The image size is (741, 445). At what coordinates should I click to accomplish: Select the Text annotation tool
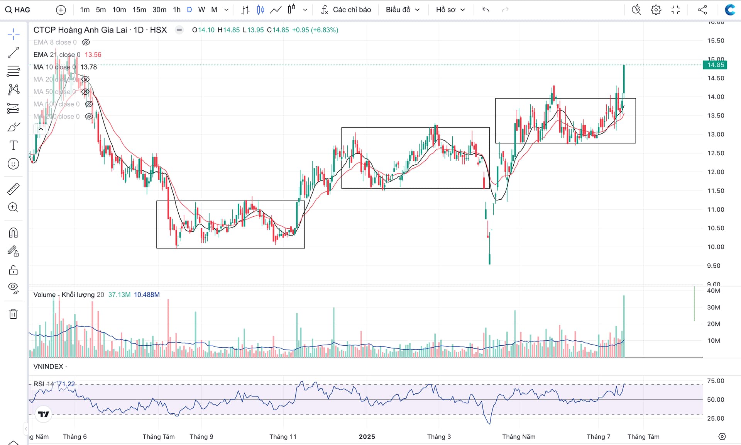click(13, 145)
